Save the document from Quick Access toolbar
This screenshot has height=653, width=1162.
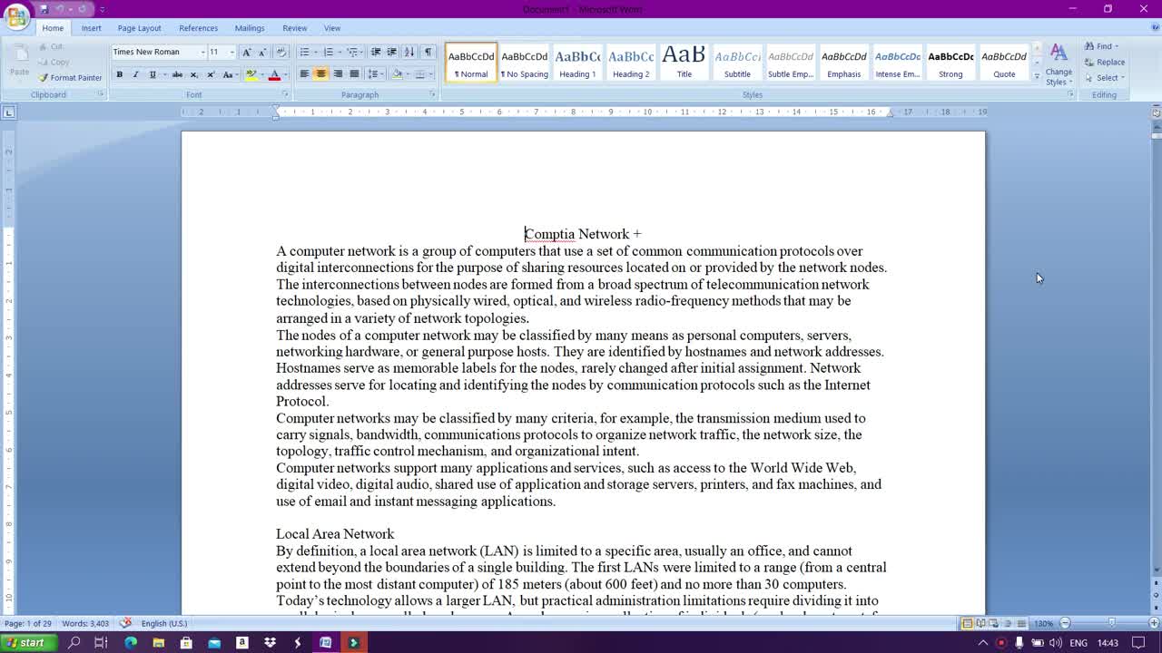(43, 9)
